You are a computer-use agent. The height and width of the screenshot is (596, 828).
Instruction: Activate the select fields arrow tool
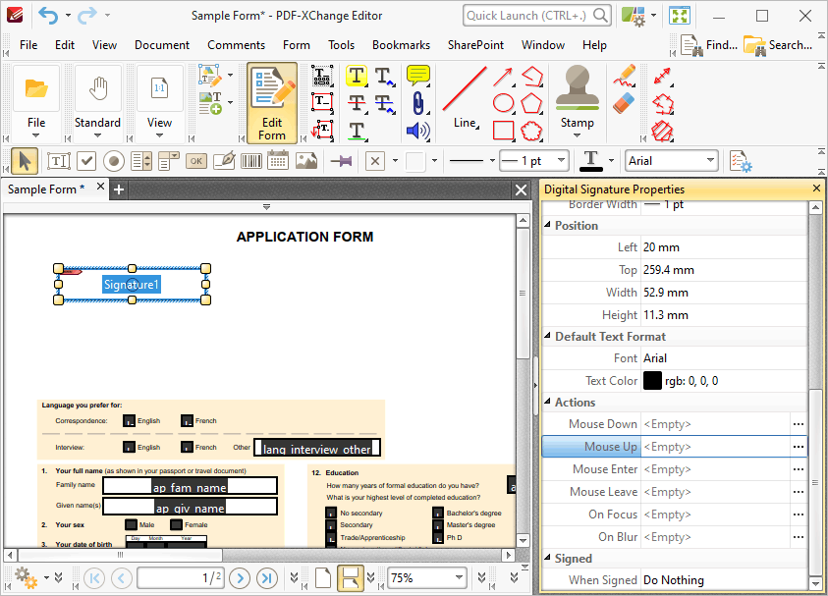point(25,161)
